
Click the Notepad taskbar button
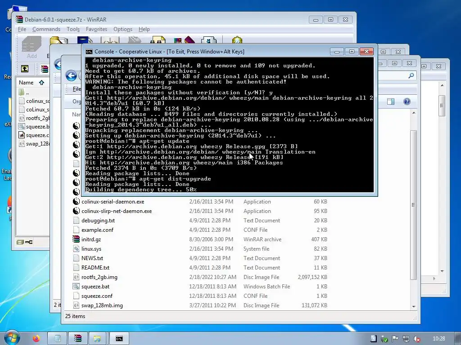57,339
